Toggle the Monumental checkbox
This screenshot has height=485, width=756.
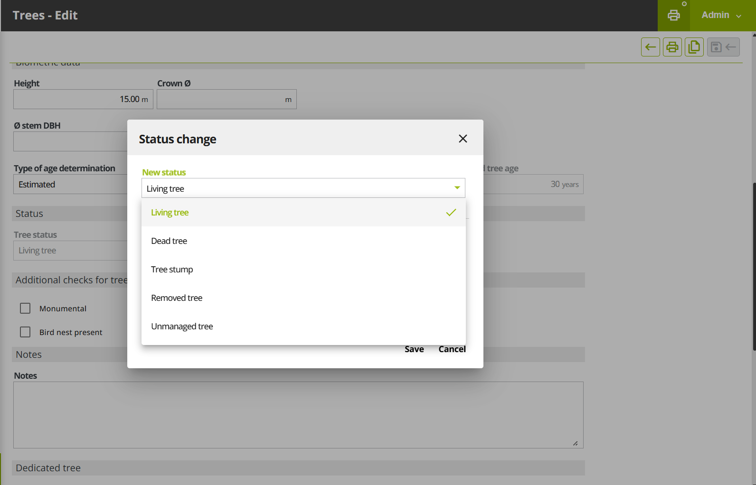point(25,308)
